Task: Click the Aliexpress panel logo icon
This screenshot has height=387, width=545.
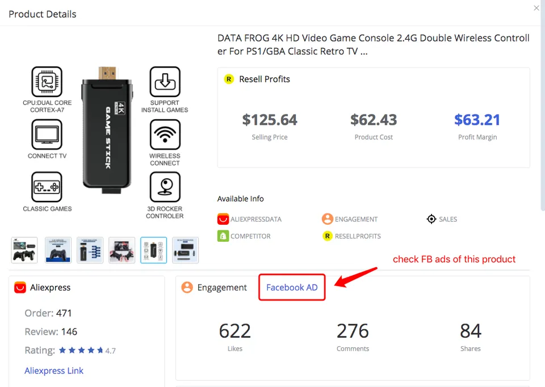Action: 20,288
